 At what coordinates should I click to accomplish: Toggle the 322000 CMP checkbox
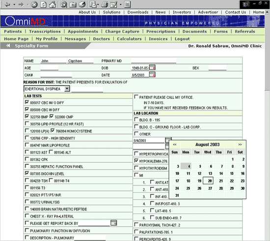(52, 116)
